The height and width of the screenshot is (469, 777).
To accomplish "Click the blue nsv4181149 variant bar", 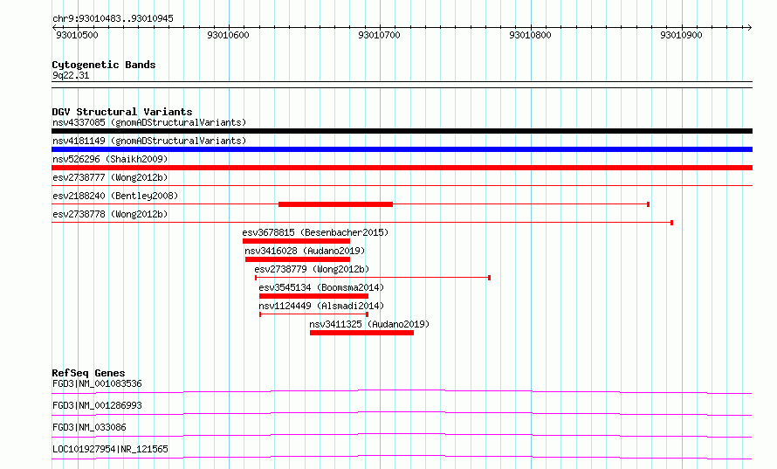I will click(402, 149).
